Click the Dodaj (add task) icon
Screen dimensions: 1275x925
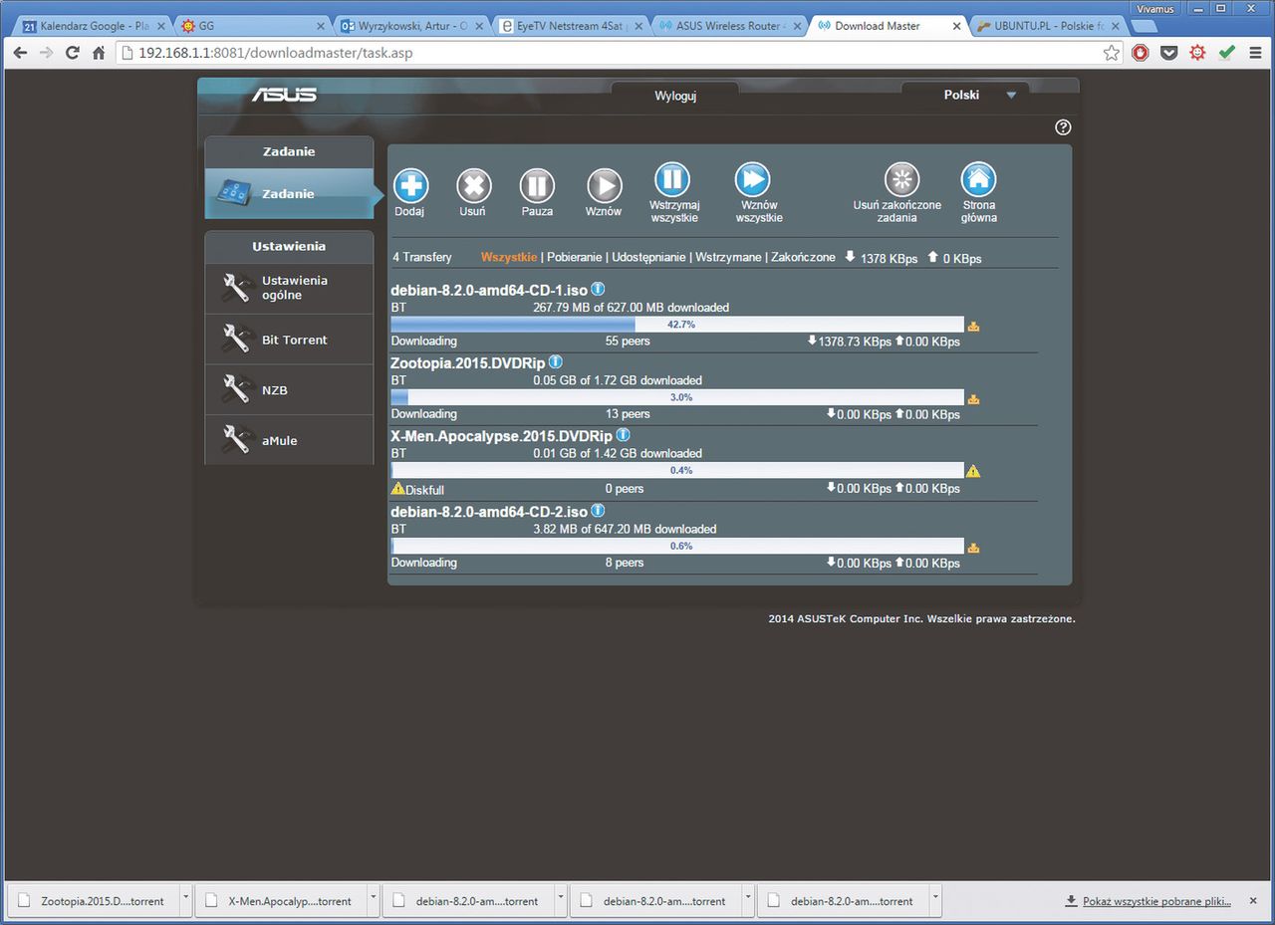410,185
